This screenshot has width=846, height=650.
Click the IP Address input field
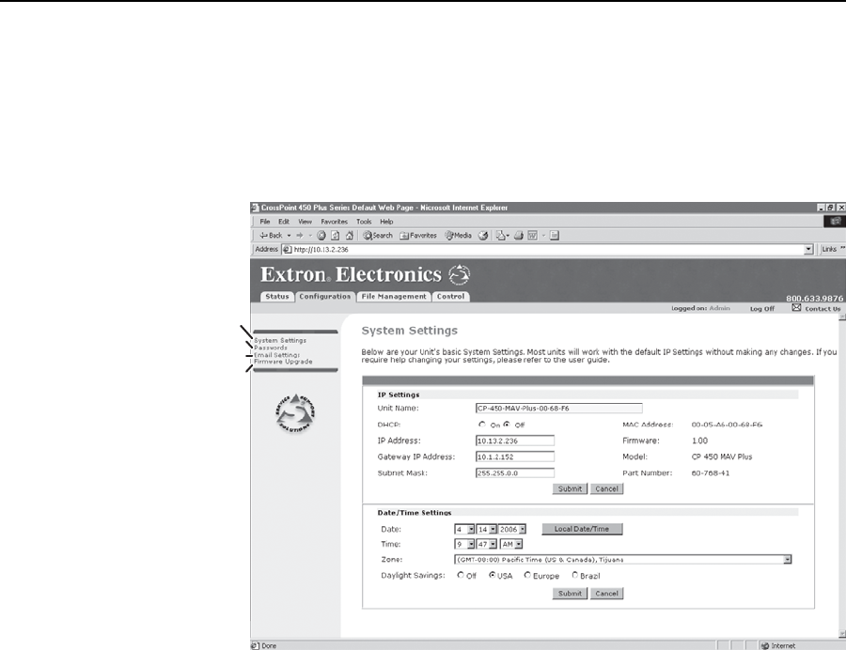[x=515, y=441]
